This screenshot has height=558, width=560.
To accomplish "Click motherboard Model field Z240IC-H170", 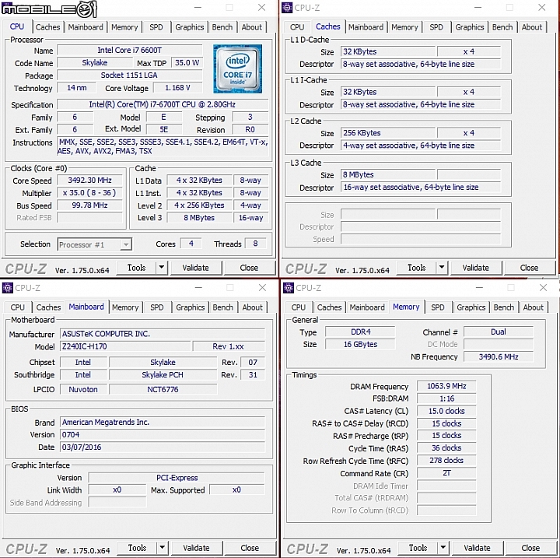I will [x=125, y=346].
